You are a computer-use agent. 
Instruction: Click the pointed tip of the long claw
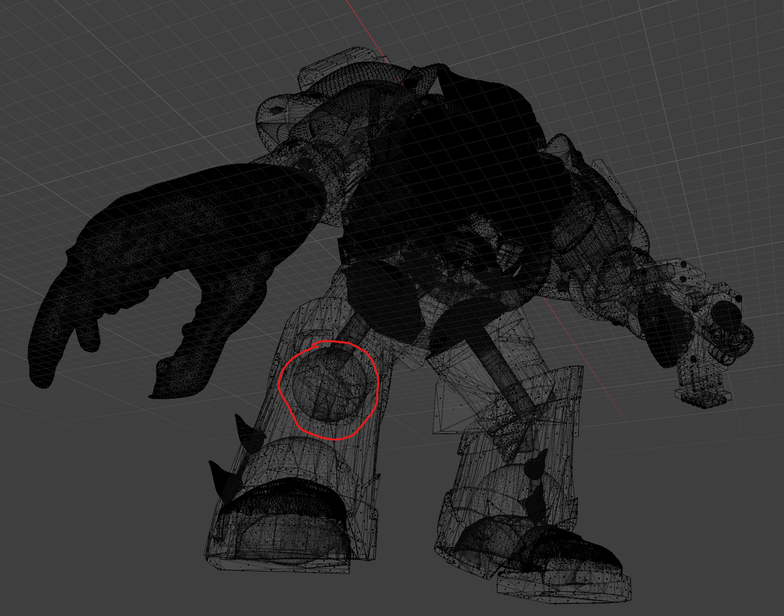coord(40,375)
